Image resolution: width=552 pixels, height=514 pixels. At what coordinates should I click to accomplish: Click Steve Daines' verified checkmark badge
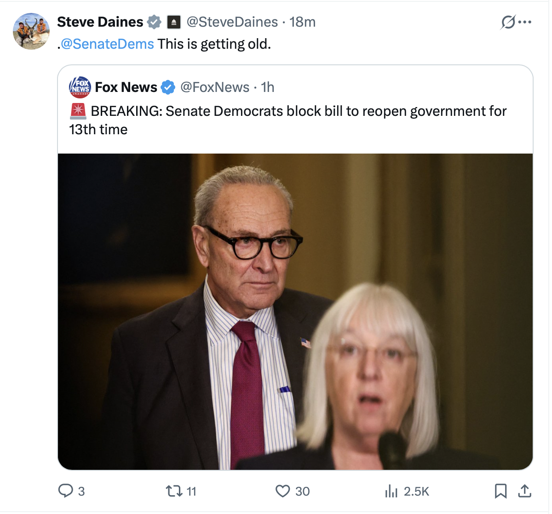[x=154, y=22]
